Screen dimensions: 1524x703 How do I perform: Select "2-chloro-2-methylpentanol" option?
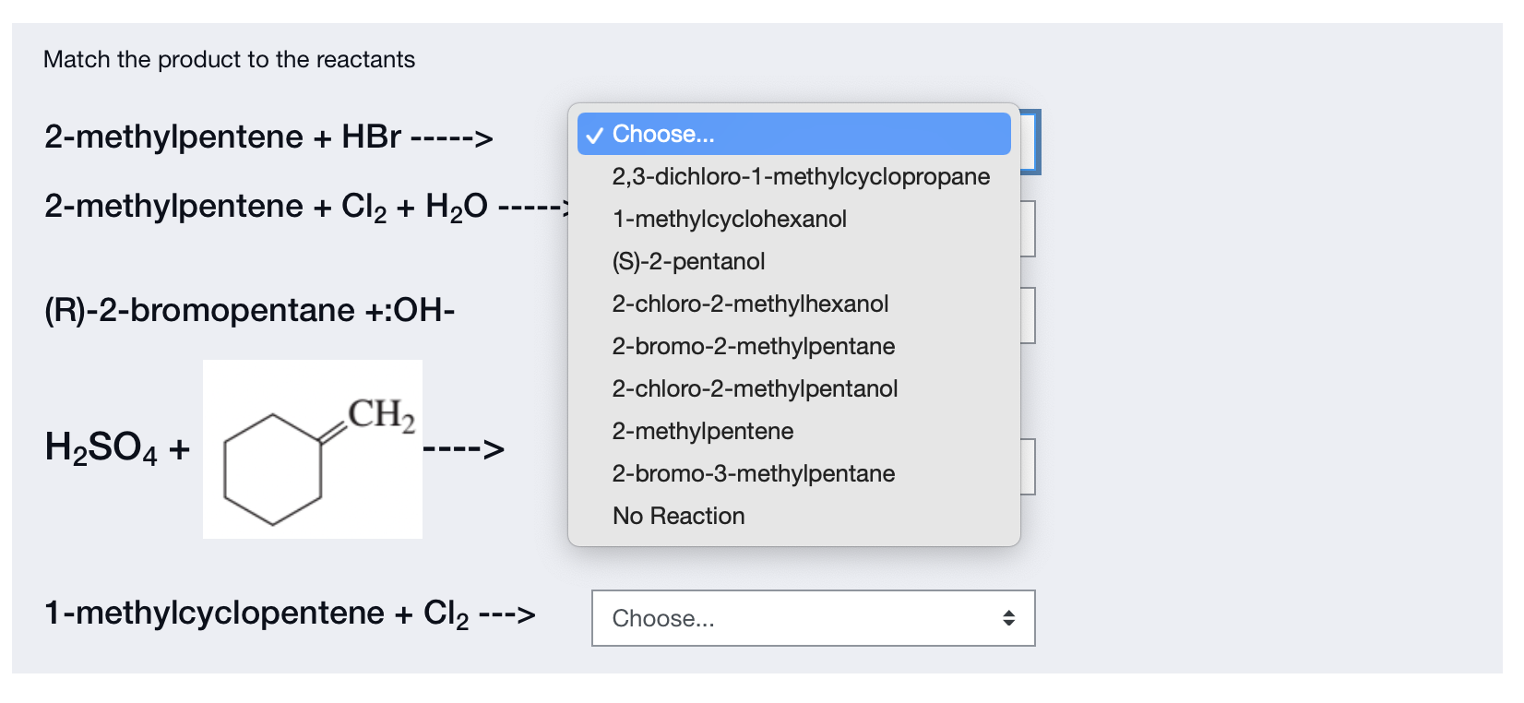point(756,388)
